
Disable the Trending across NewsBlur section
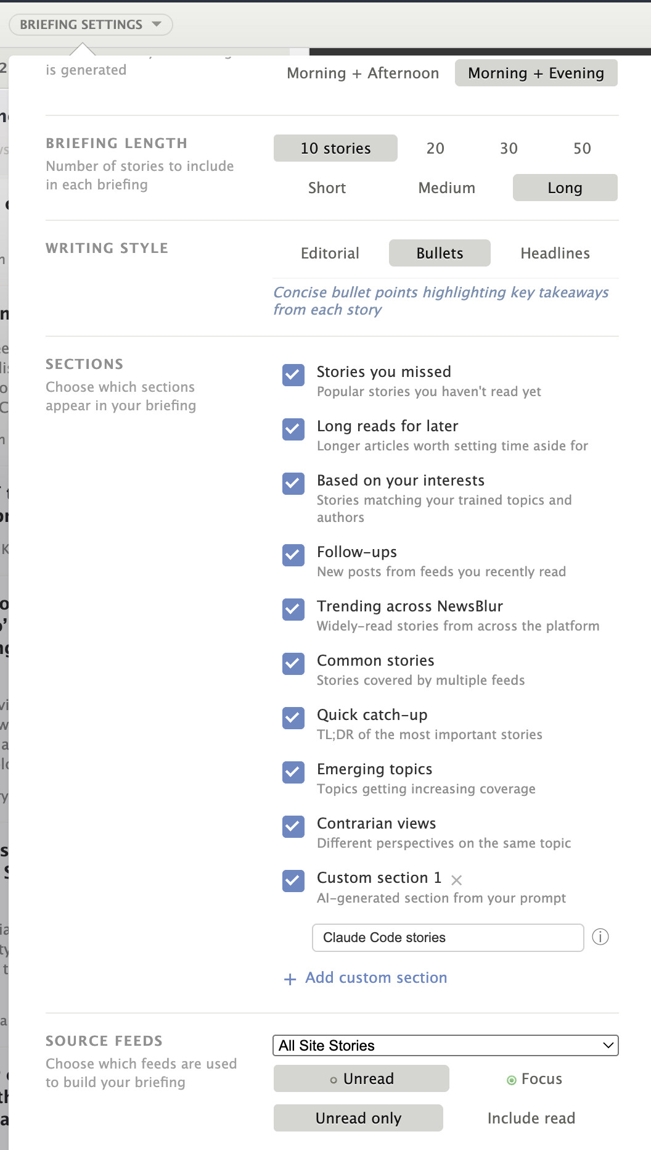293,609
